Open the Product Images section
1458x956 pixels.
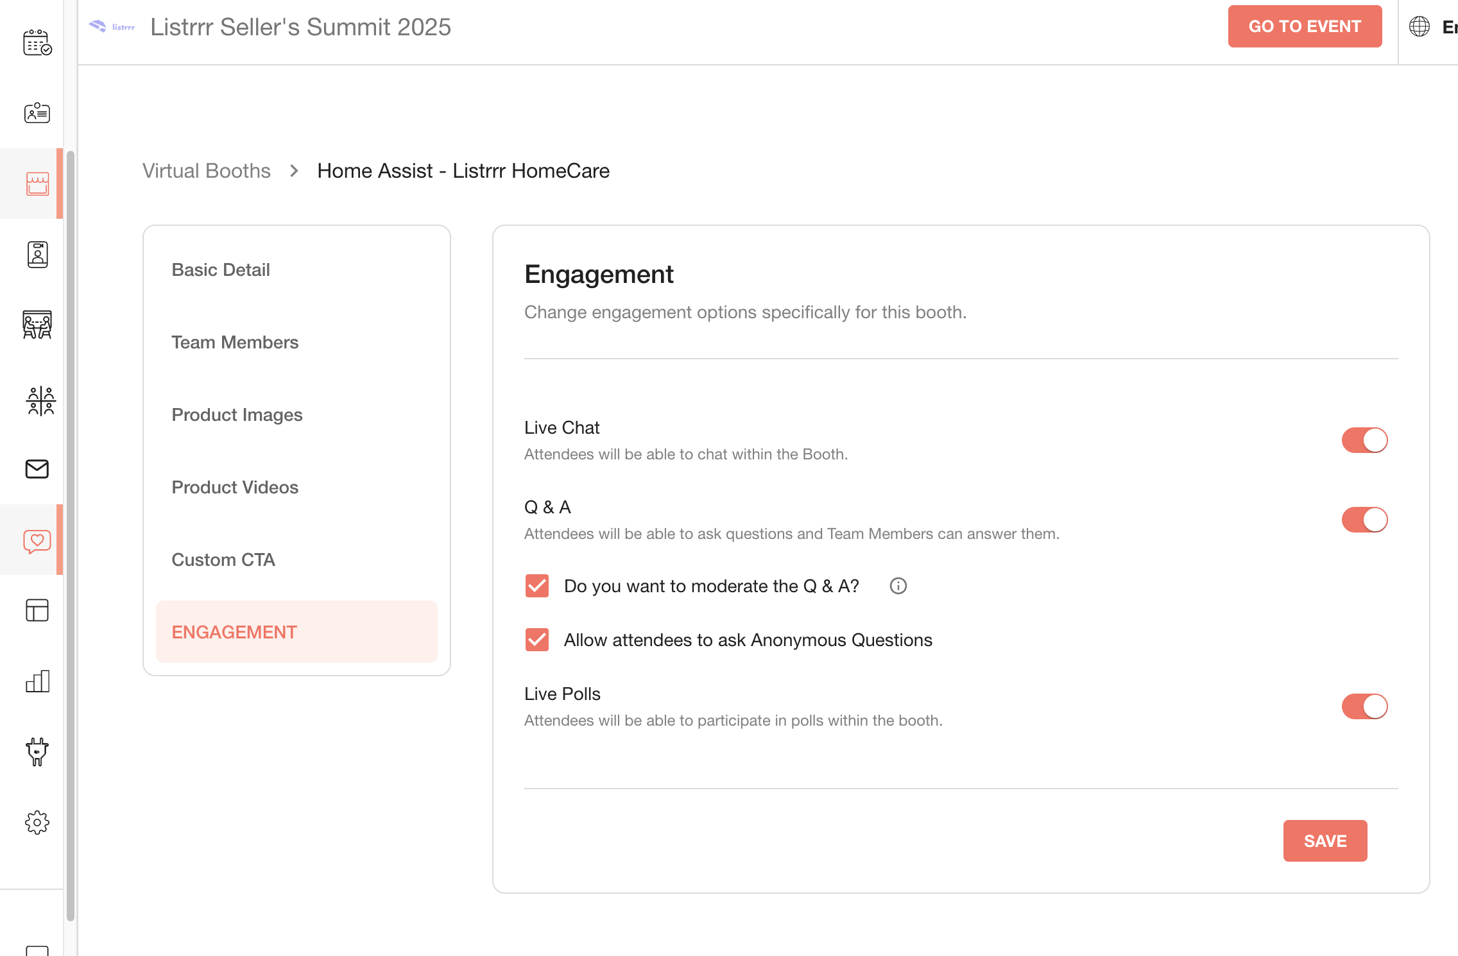click(x=296, y=414)
